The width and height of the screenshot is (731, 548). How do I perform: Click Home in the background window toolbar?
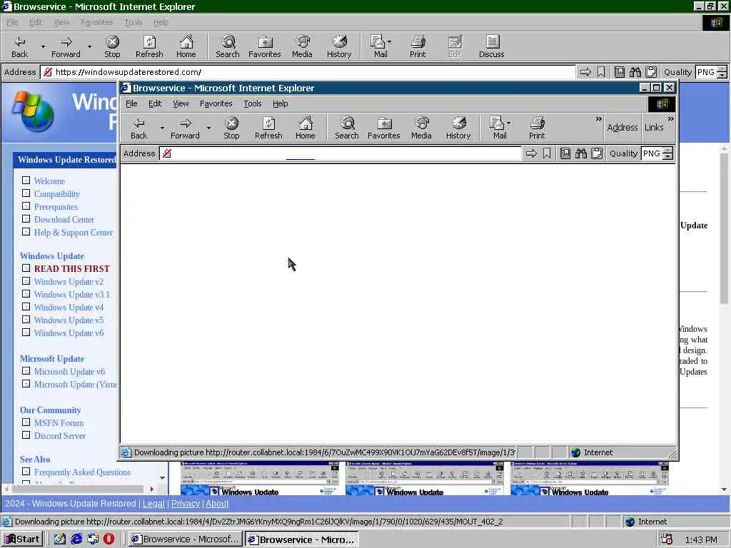click(x=186, y=46)
